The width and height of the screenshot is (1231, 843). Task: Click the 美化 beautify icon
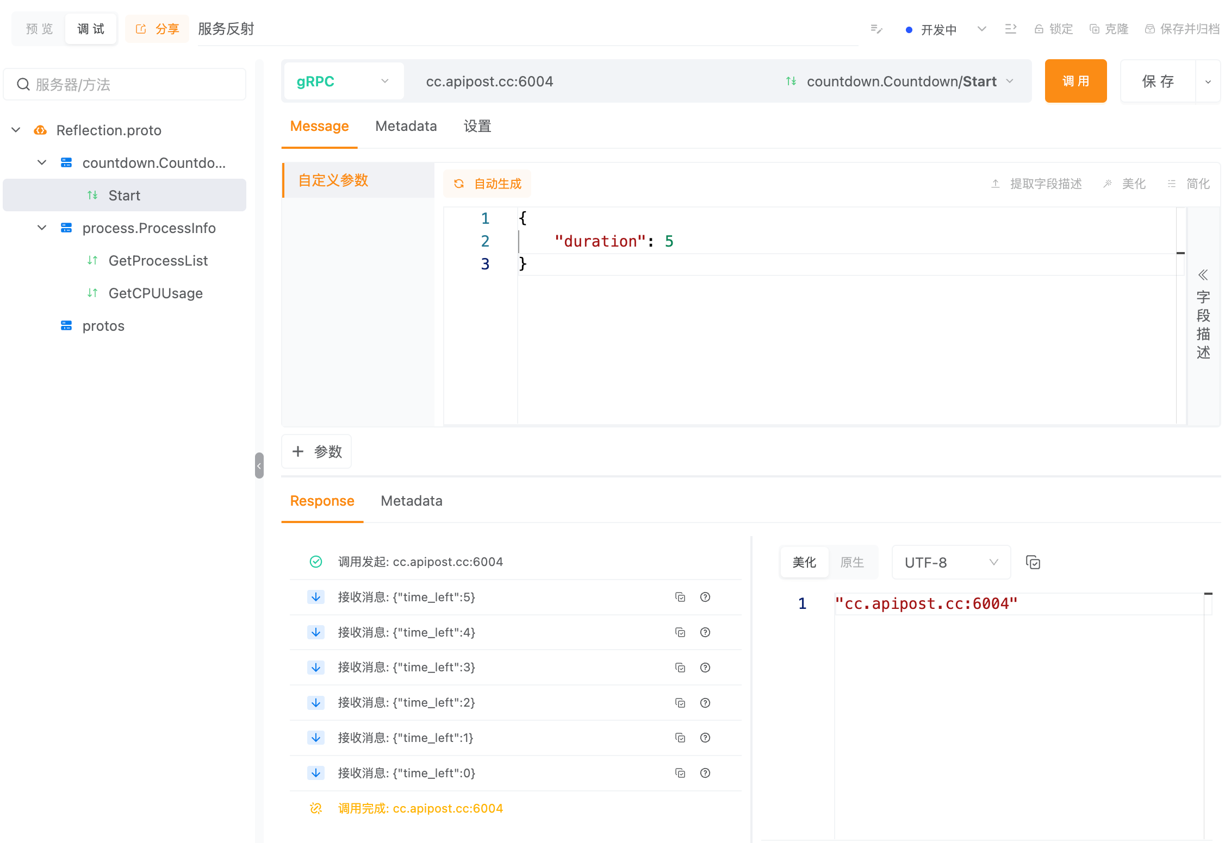coord(1107,184)
